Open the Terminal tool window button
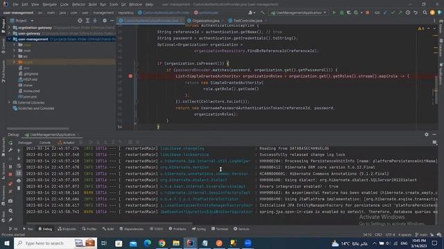The height and width of the screenshot is (249, 444). click(x=219, y=229)
